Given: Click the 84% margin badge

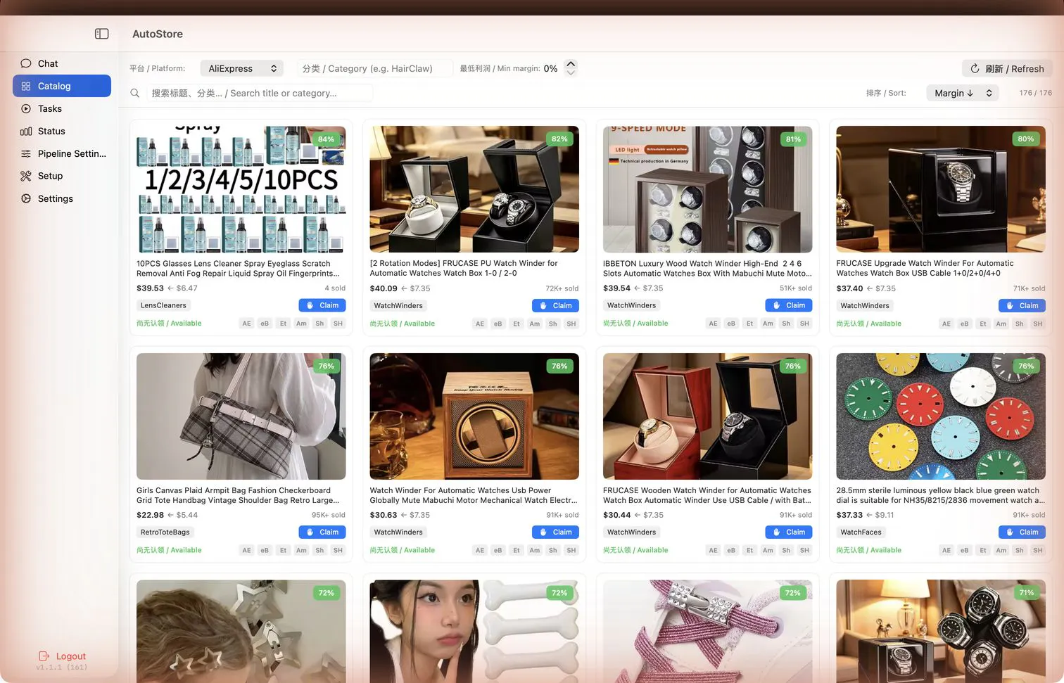Looking at the screenshot, I should [326, 139].
